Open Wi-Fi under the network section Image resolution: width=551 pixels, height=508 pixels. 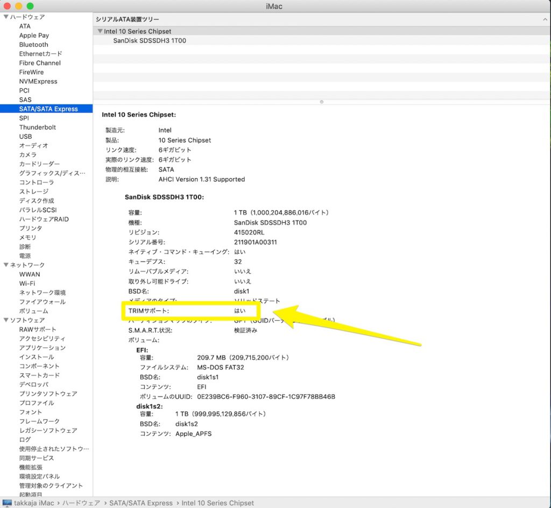(x=27, y=284)
